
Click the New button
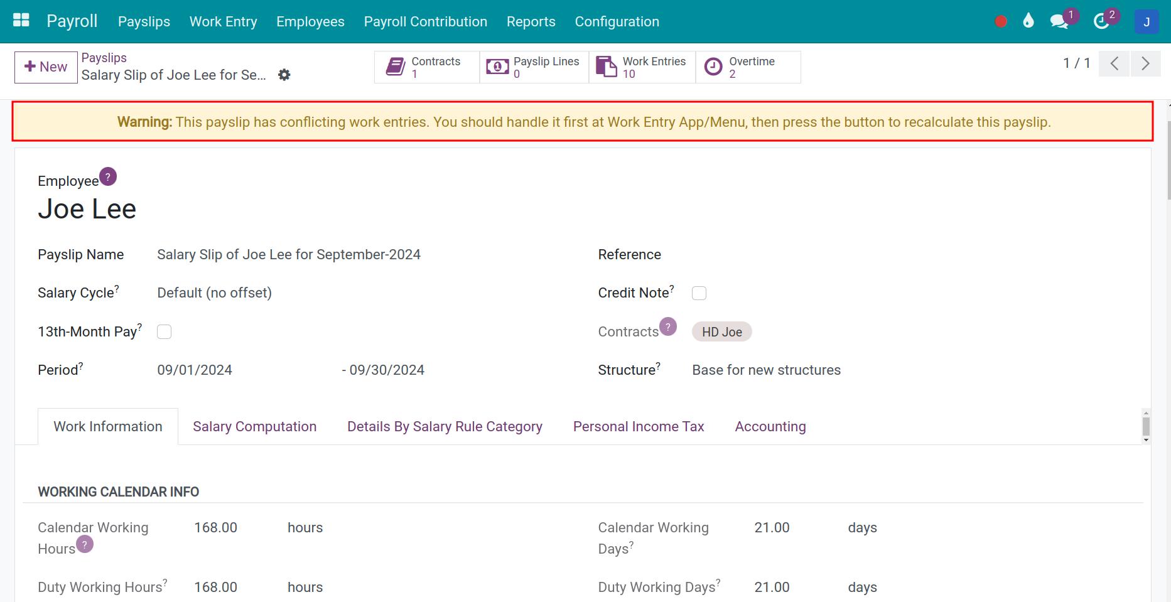pyautogui.click(x=46, y=67)
